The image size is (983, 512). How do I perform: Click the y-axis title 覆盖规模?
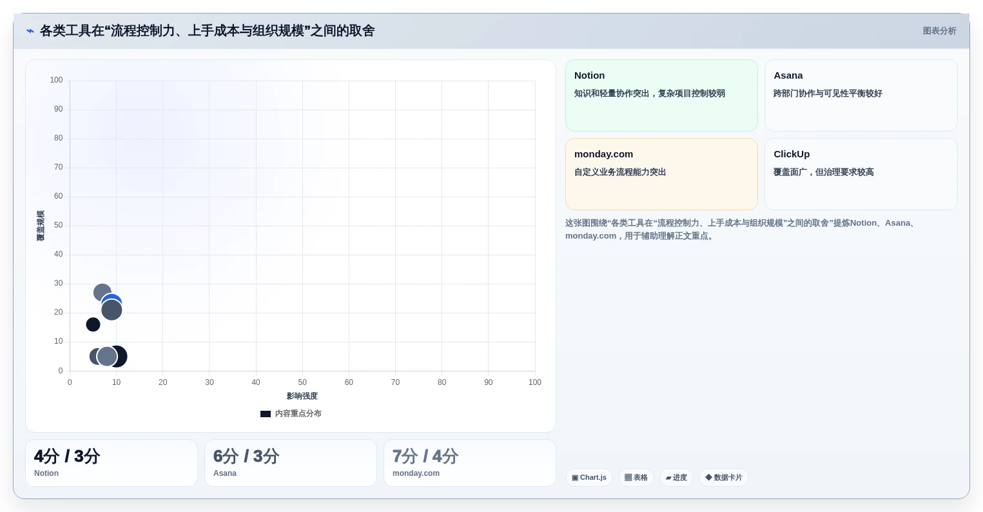(41, 226)
